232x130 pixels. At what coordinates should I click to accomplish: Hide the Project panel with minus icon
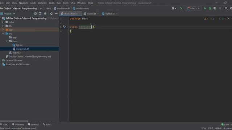[x=57, y=14]
